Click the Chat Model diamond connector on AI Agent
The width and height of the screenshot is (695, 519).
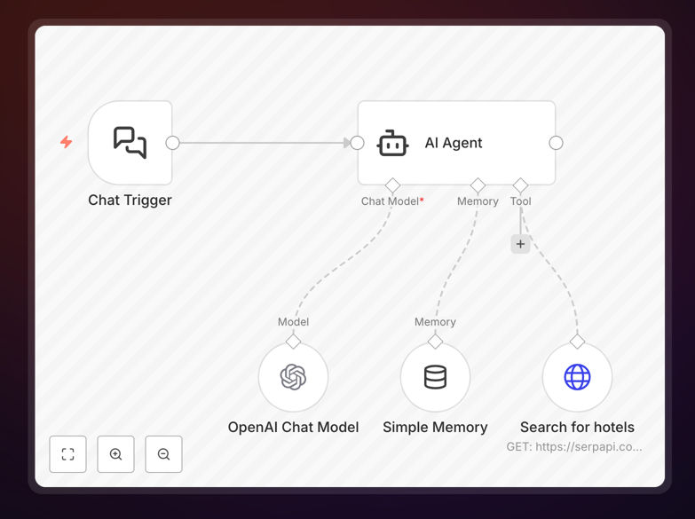(392, 185)
